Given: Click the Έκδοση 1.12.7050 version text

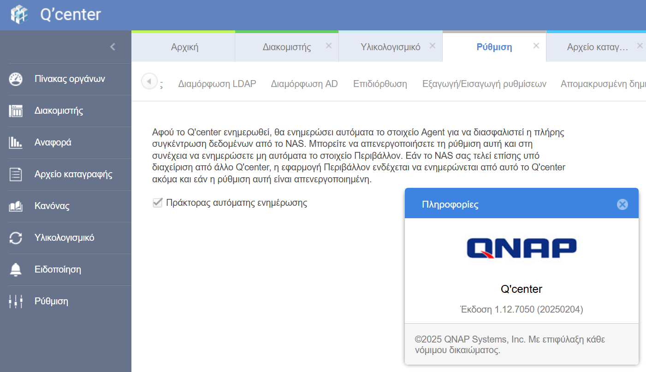Looking at the screenshot, I should point(522,309).
